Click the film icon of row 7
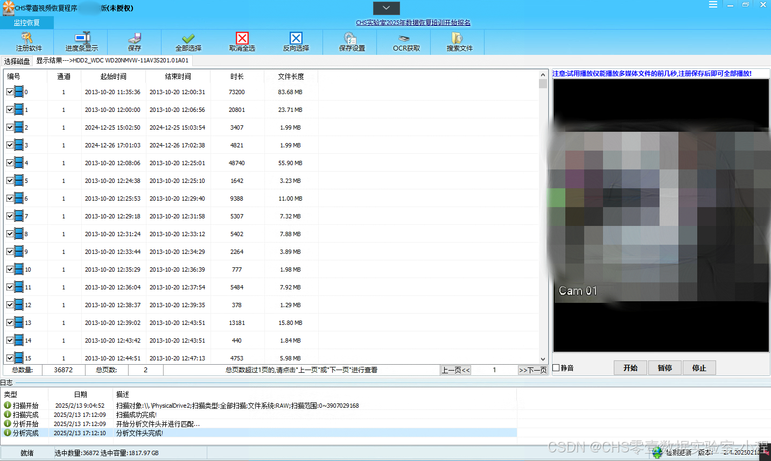Viewport: 771px width, 461px height. pyautogui.click(x=19, y=216)
